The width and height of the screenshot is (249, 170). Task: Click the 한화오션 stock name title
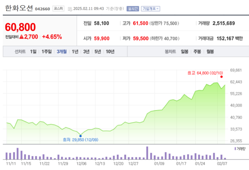tap(17, 8)
